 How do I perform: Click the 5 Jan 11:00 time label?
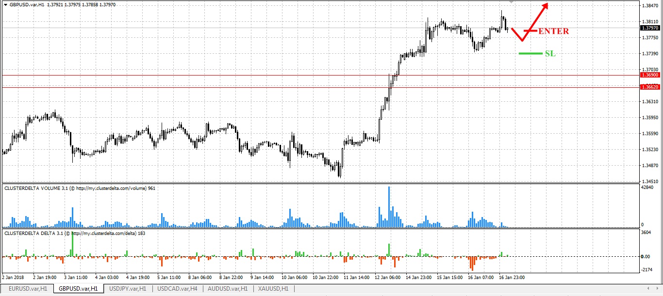168,278
